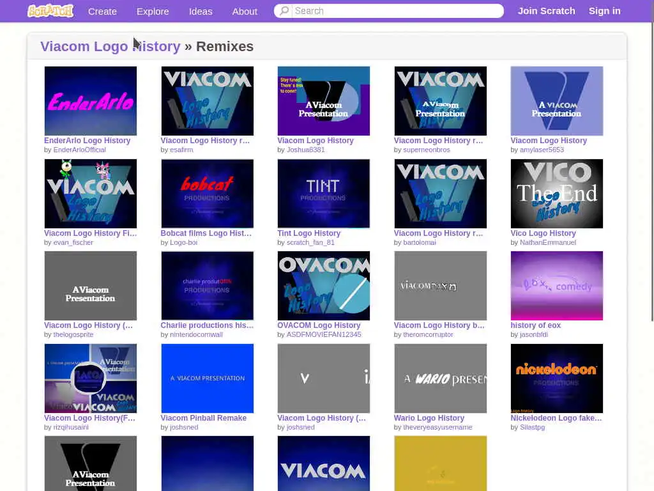654x491 pixels.
Task: Open thumbnail of project by evan_fischer
Action: (91, 193)
